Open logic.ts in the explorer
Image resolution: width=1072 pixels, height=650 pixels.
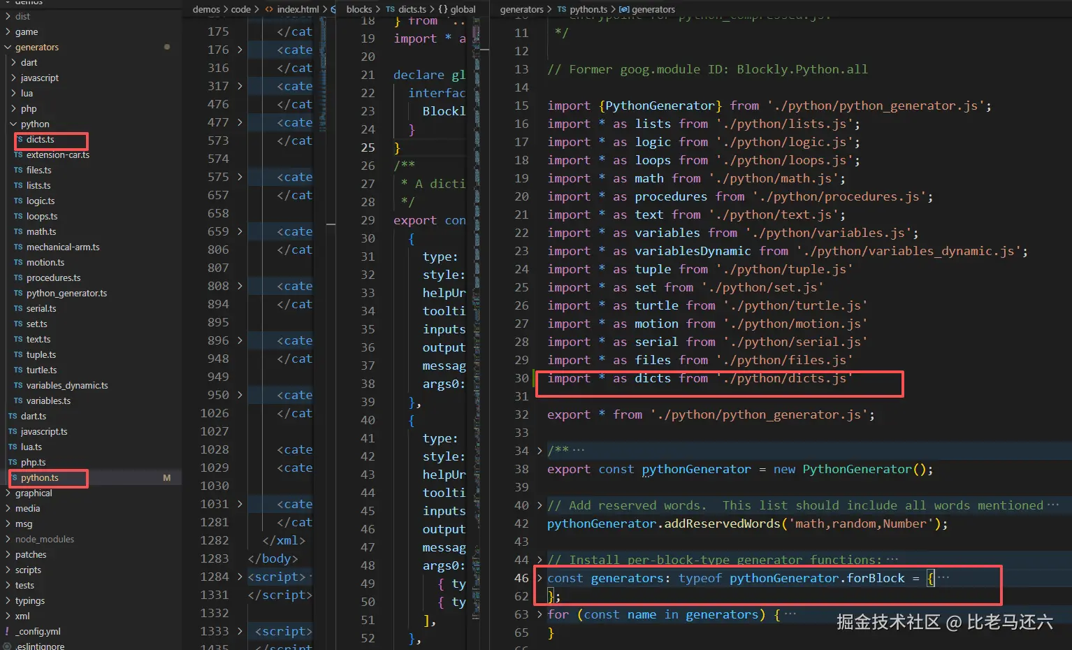point(41,201)
